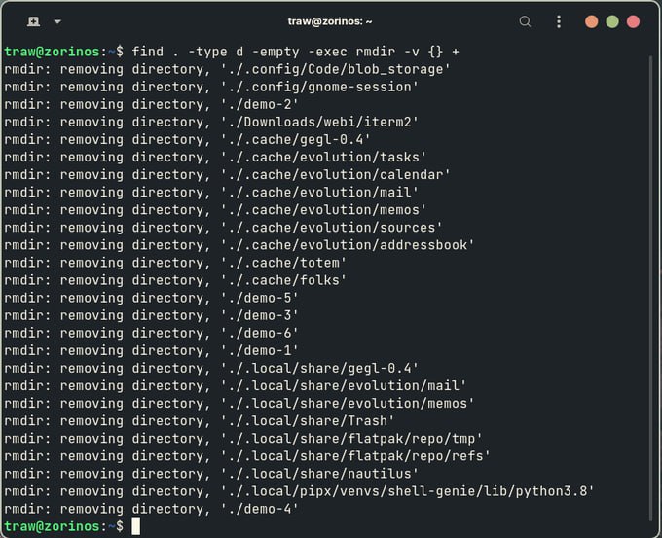Click the traw@zorinos prompt at top
The image size is (662, 538).
(52, 52)
